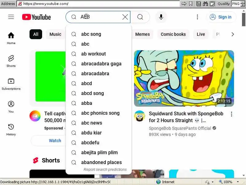Clear the search box with the X

(125, 17)
